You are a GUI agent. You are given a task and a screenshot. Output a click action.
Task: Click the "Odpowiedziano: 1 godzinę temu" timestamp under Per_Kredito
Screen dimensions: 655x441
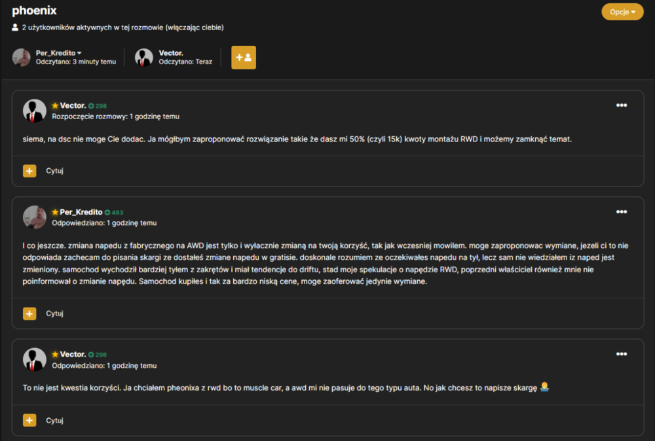[104, 223]
